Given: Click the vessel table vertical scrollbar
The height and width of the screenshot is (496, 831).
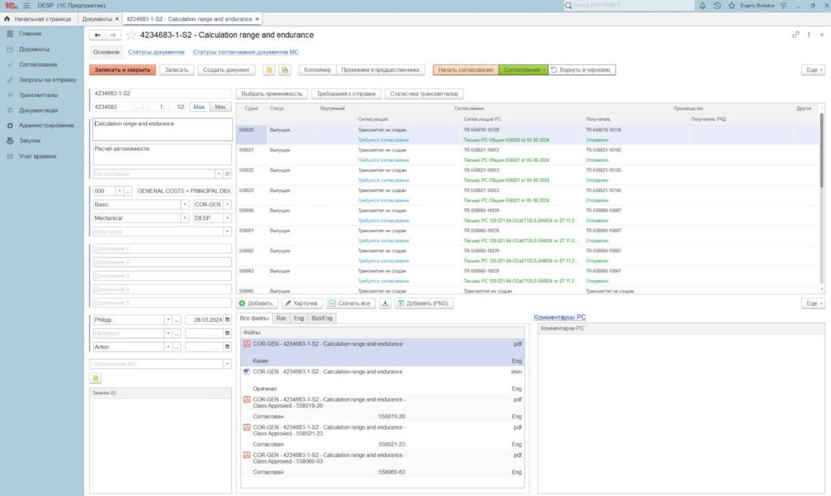Looking at the screenshot, I should (x=822, y=150).
